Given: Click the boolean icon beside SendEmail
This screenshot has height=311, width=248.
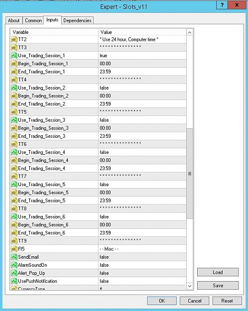Looking at the screenshot, I should (14, 257).
